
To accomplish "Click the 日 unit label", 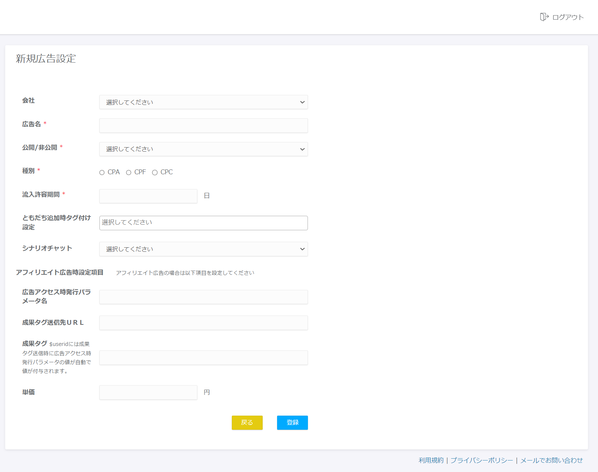I will pyautogui.click(x=207, y=196).
